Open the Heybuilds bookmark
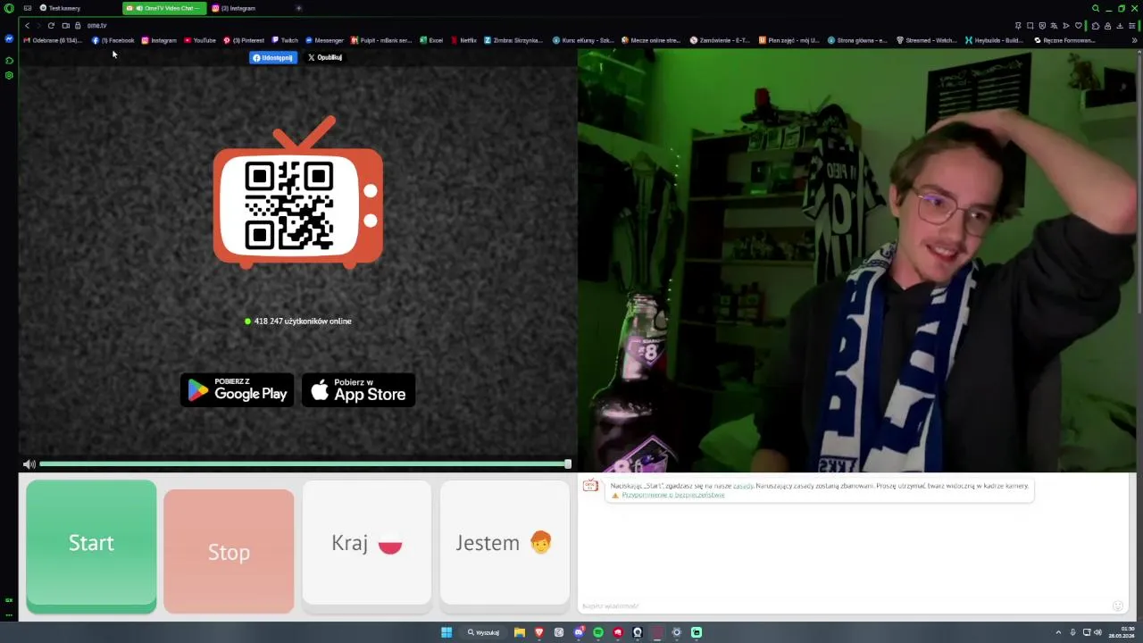The width and height of the screenshot is (1143, 643). (x=994, y=40)
